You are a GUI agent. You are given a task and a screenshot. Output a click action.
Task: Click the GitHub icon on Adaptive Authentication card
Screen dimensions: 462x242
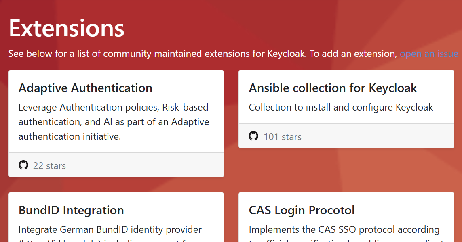coord(23,165)
